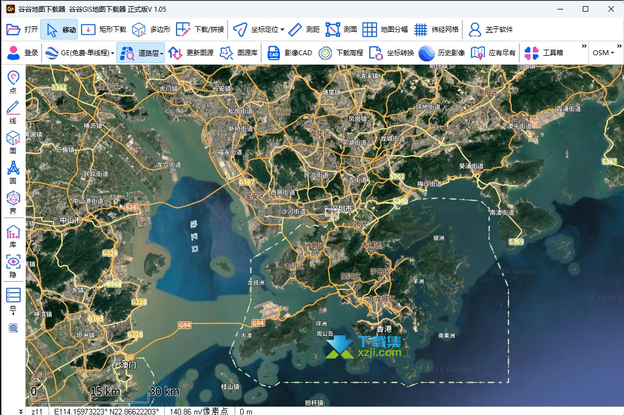Toggle the 隐 hide visibility button
The image size is (624, 415).
[x=13, y=266]
